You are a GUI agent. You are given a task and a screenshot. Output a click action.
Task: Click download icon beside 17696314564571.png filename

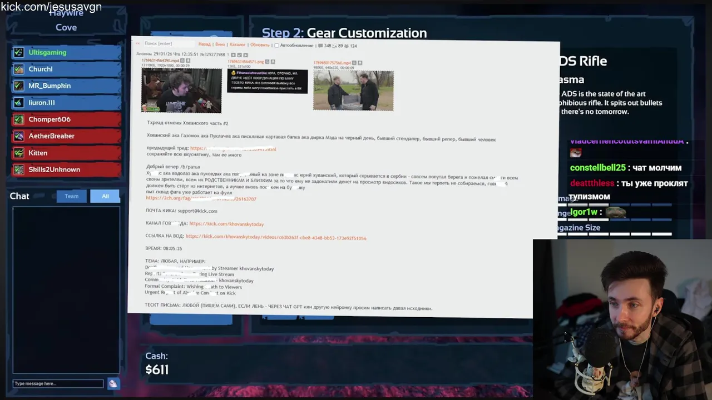pyautogui.click(x=273, y=62)
